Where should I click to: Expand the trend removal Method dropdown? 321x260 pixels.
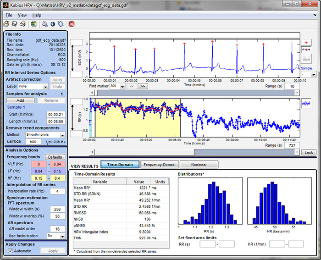coord(45,135)
